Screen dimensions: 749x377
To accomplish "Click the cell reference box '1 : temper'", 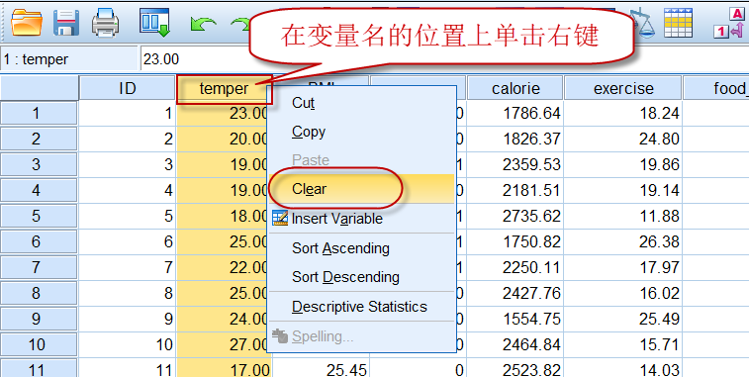I will 69,59.
